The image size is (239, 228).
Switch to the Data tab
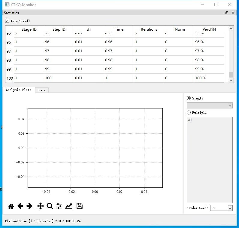[x=42, y=90]
